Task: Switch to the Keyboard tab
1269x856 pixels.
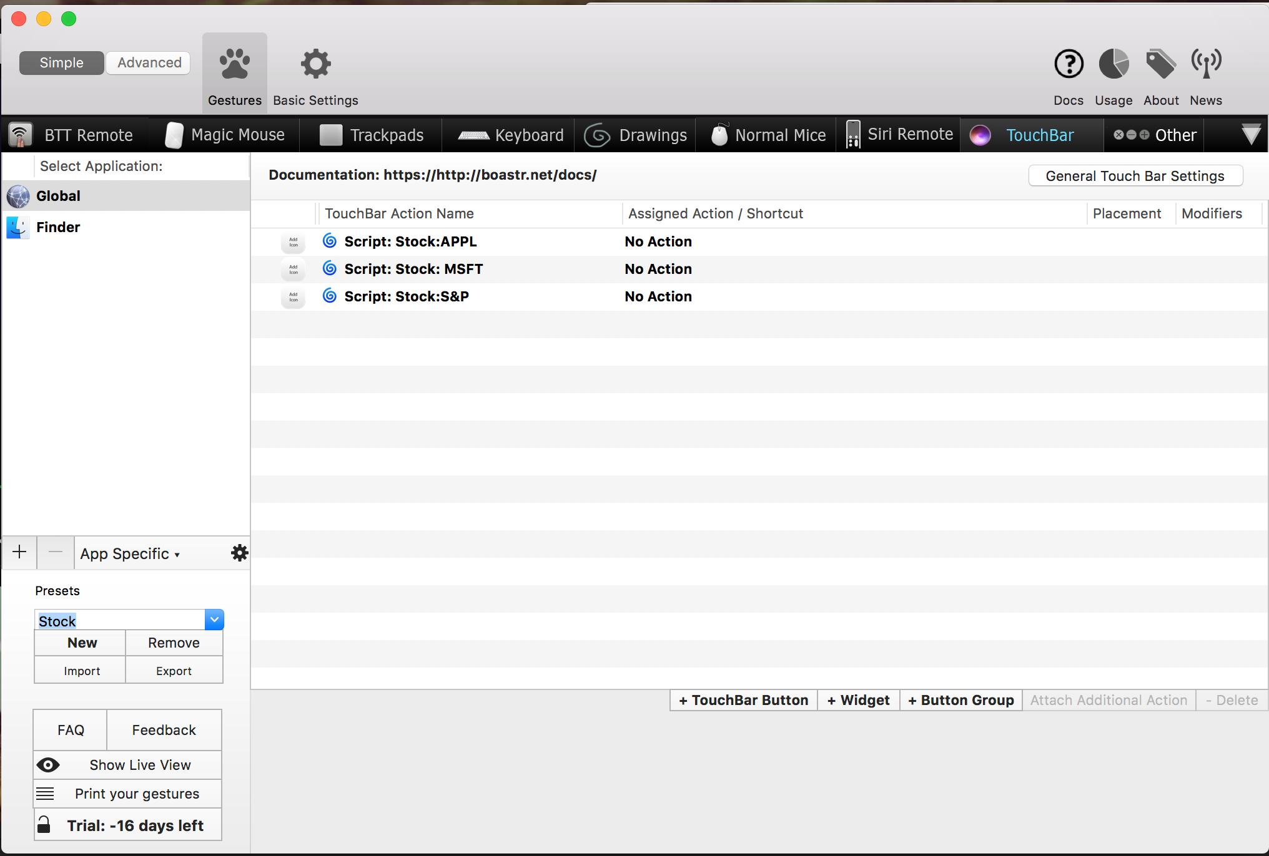Action: tap(510, 135)
